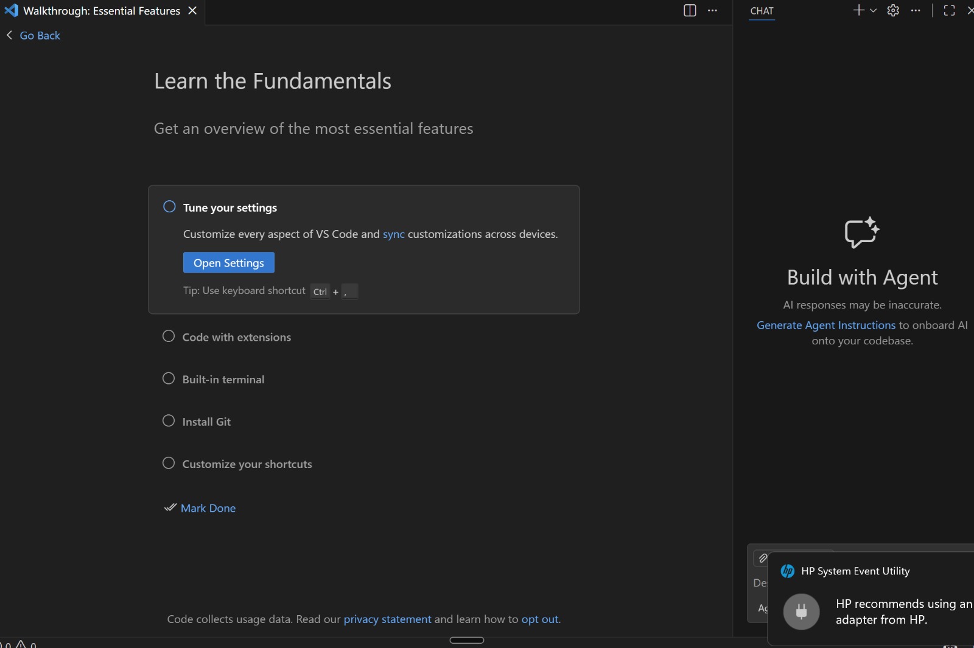Expand new chat dropdown arrow
The image size is (974, 648).
873,10
